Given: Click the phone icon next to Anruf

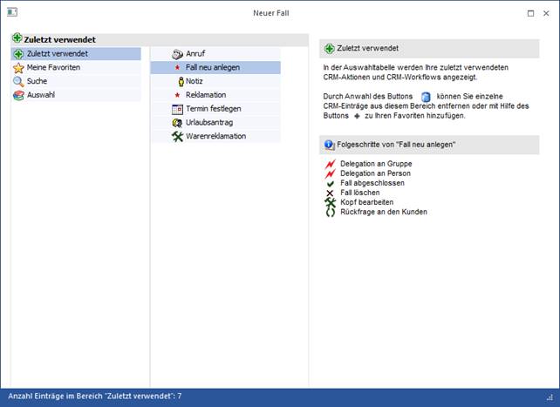Looking at the screenshot, I should pos(177,54).
